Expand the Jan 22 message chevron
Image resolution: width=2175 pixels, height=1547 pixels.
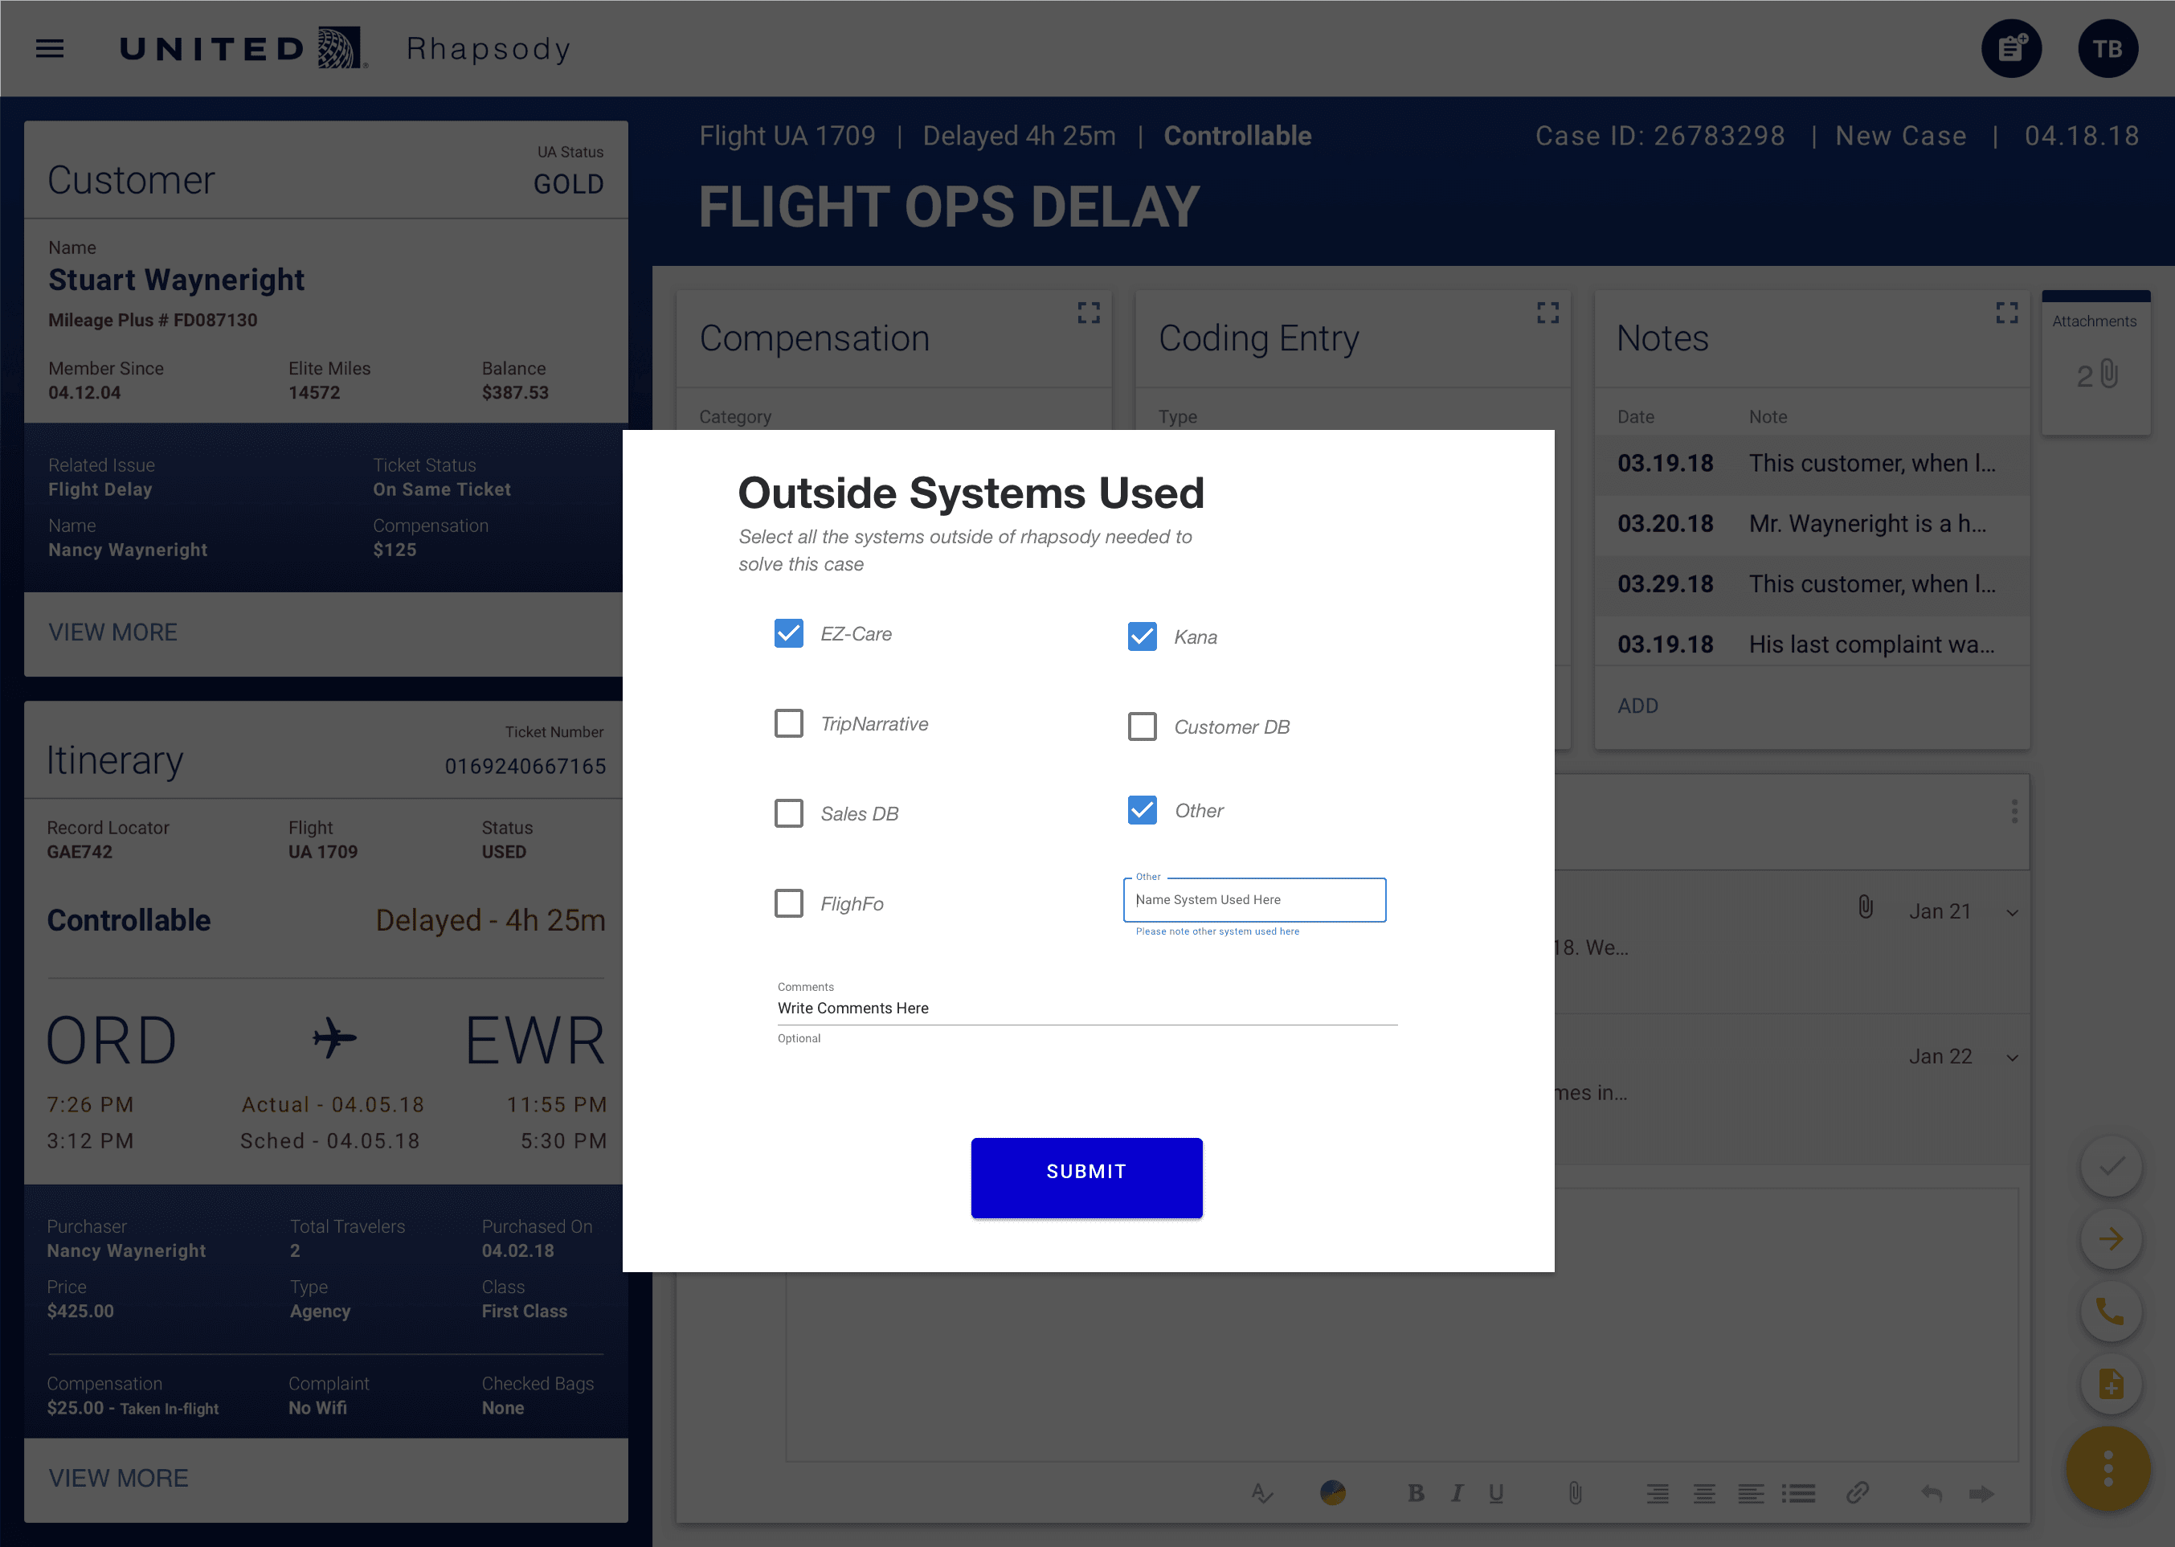coord(2012,1058)
